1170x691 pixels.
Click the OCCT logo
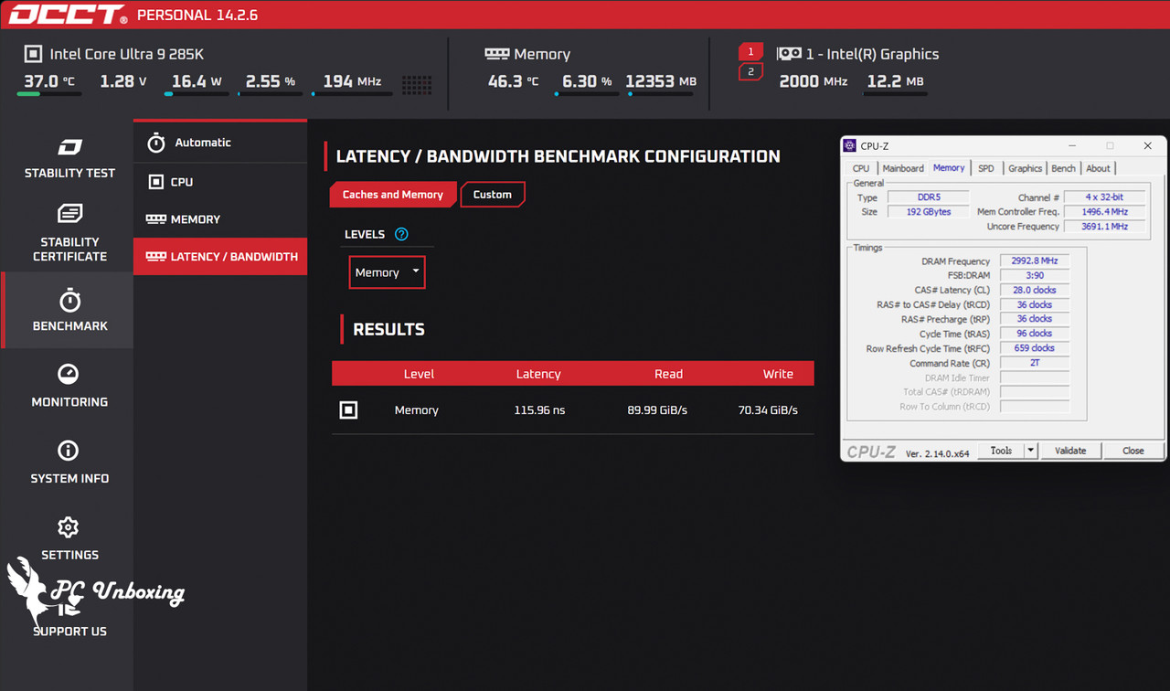coord(68,15)
